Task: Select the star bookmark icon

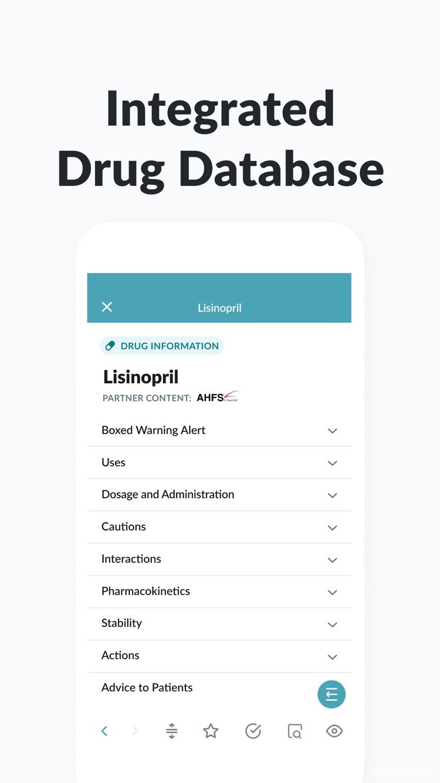Action: [x=211, y=731]
